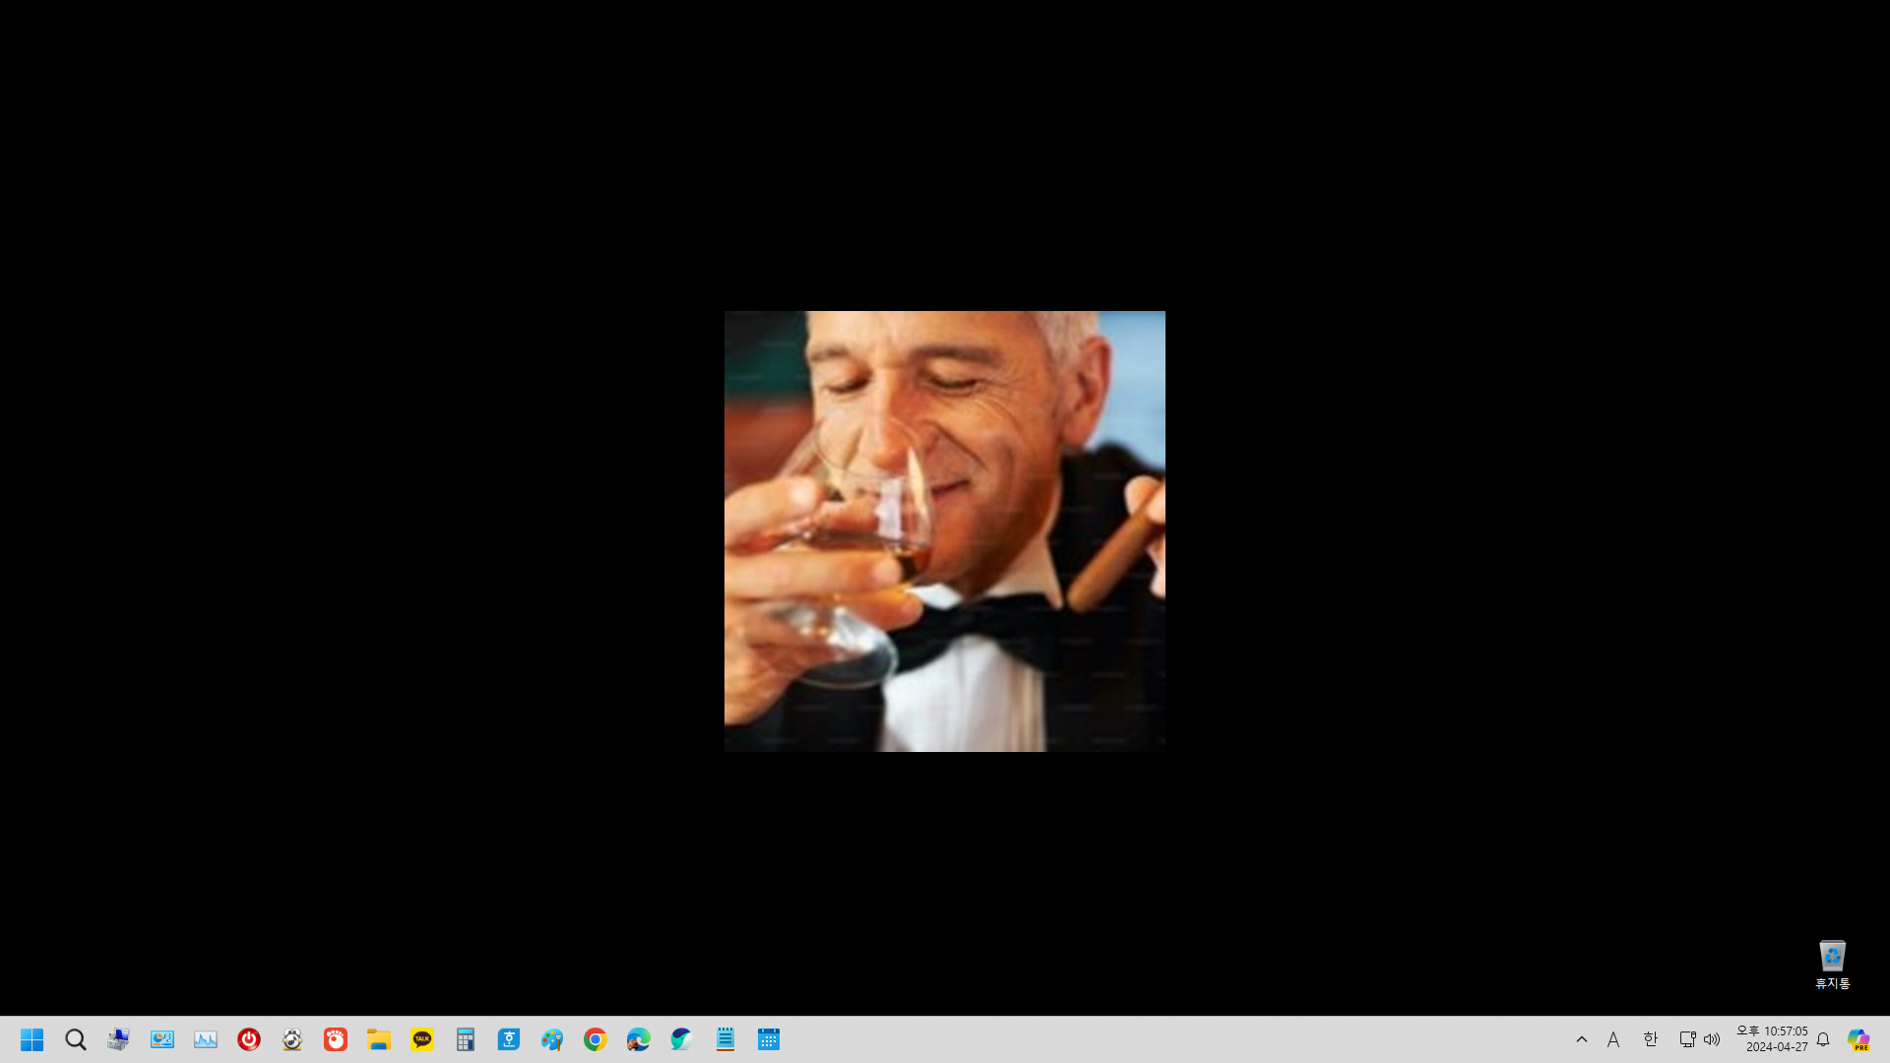The height and width of the screenshot is (1063, 1890).
Task: Open the Windows Start menu
Action: (31, 1039)
